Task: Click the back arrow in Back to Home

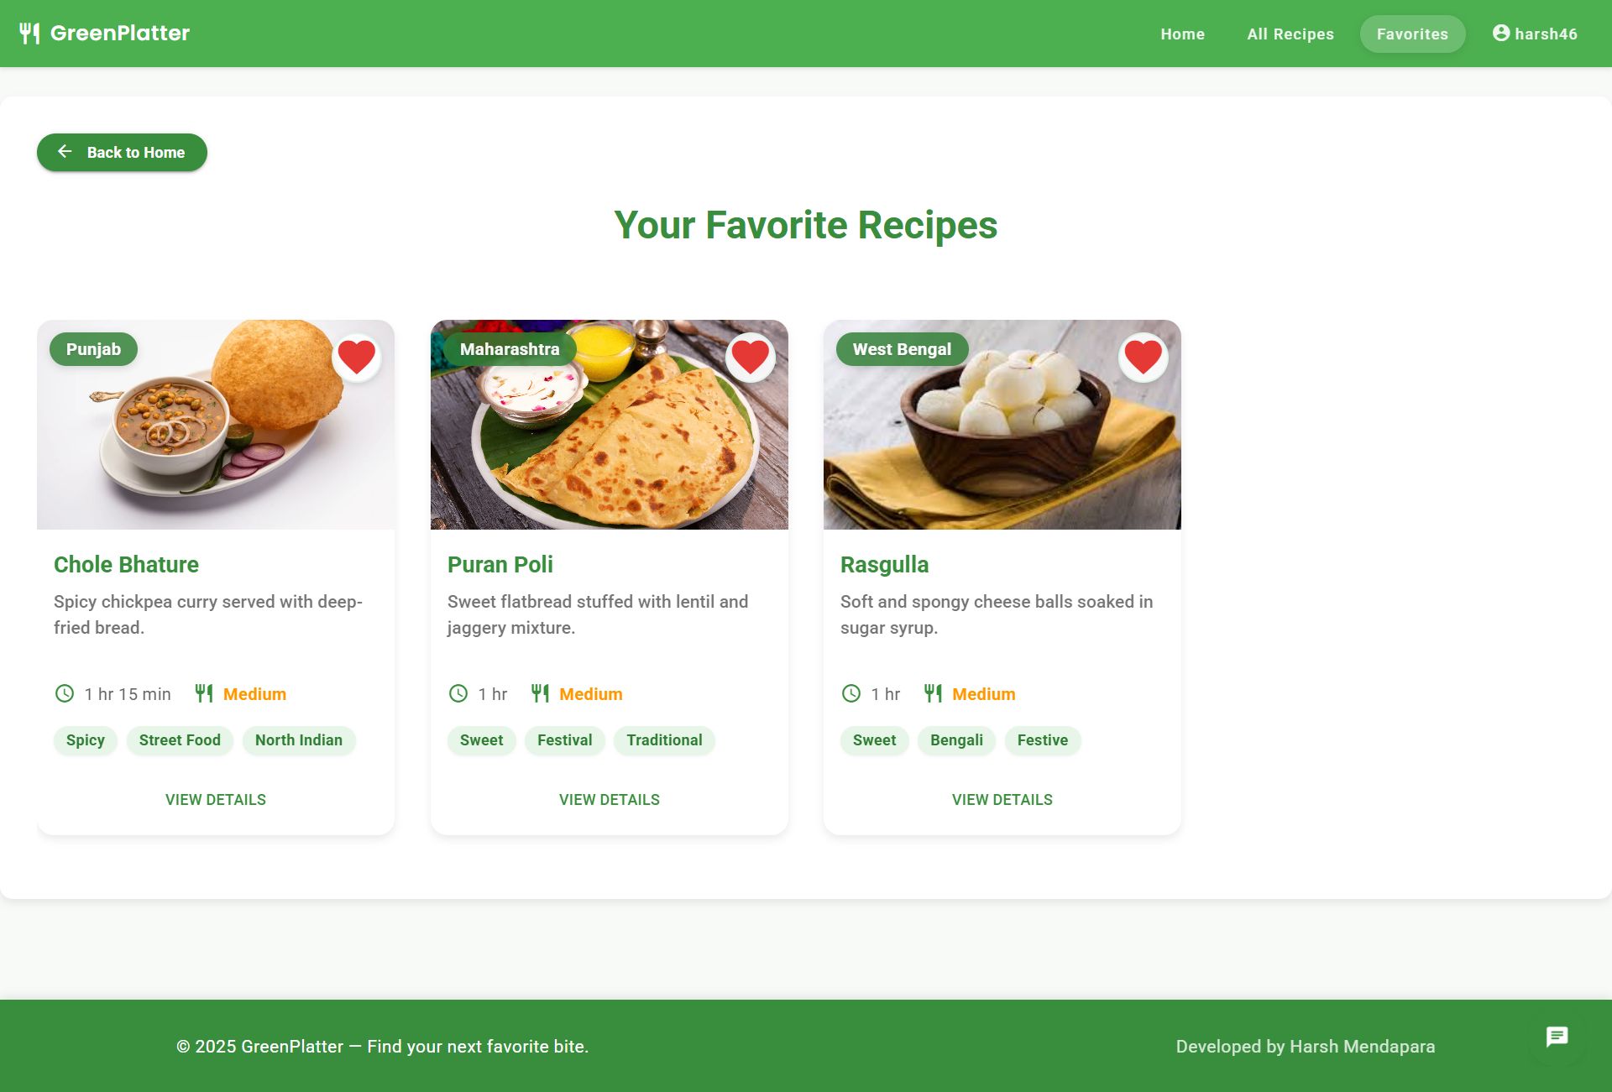Action: (65, 151)
